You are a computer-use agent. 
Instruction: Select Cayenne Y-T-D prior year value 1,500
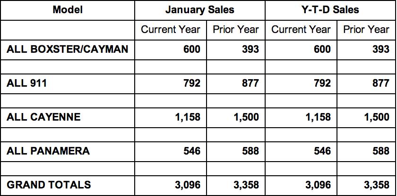click(376, 117)
